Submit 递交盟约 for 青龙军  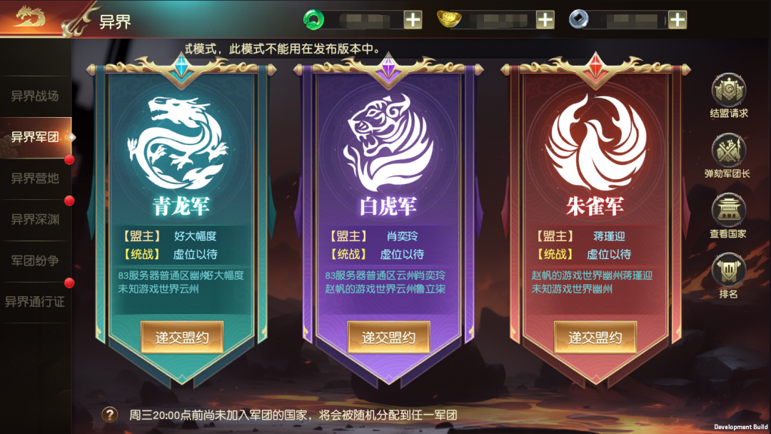point(182,337)
